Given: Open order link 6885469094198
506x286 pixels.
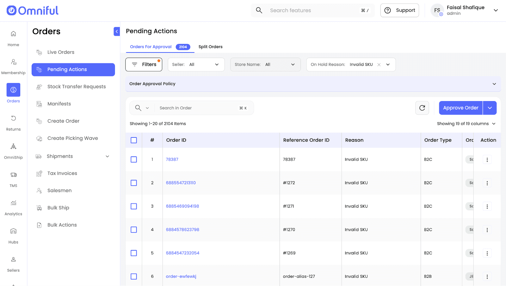Looking at the screenshot, I should 182,206.
